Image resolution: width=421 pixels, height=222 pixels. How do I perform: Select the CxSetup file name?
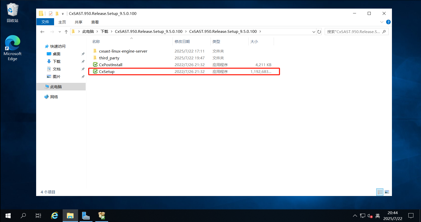pyautogui.click(x=107, y=71)
